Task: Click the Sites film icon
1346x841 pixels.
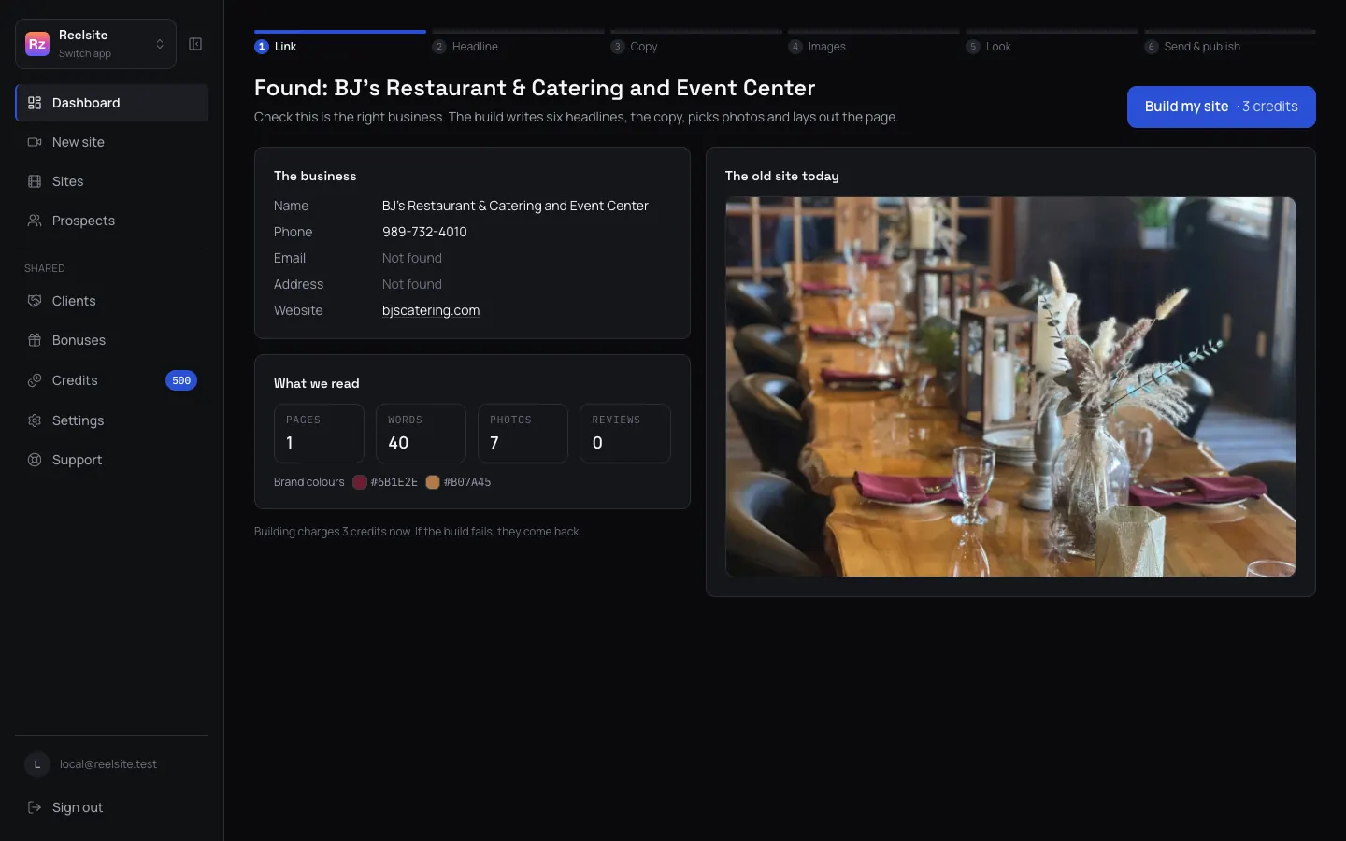Action: click(x=35, y=181)
